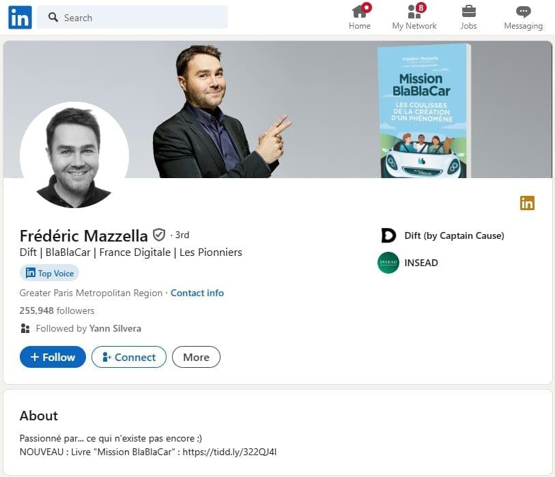Screen dimensions: 555x477
Task: Click the LinkedIn logo in the top bar
Action: pos(20,17)
